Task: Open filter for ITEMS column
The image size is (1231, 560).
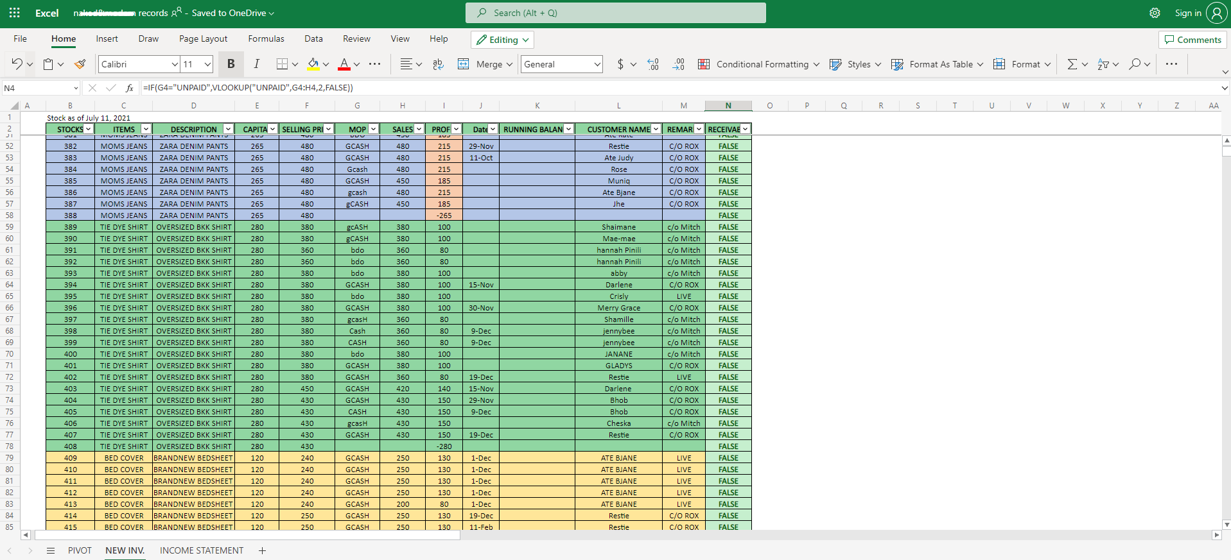Action: tap(146, 129)
